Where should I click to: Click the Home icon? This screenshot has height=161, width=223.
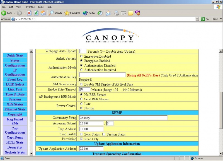[43, 13]
